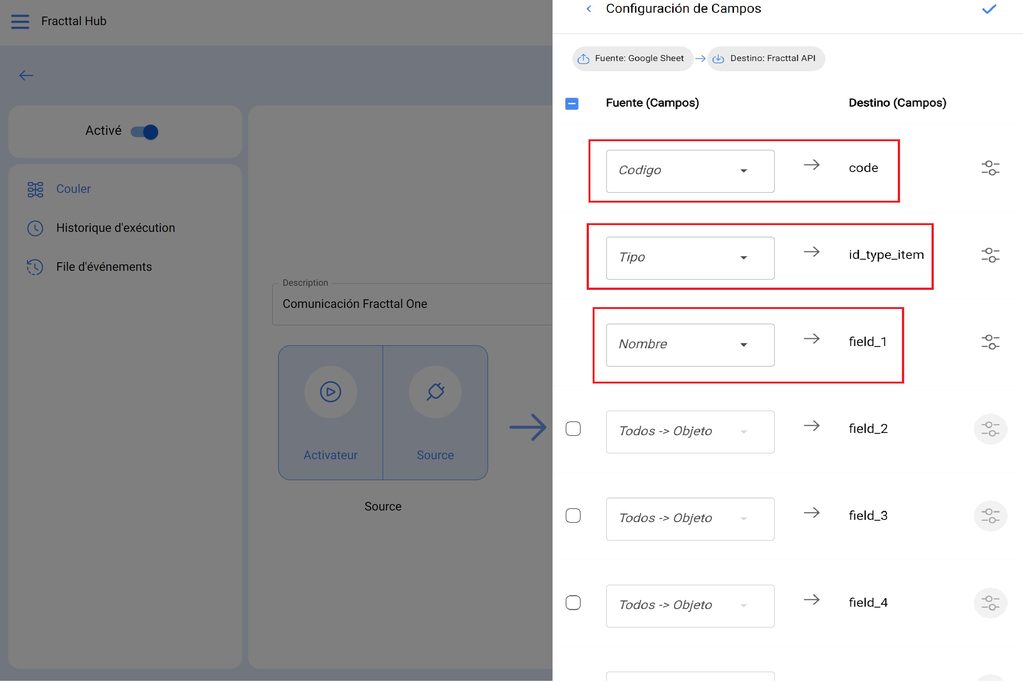Screen dimensions: 1023x682
Task: Click the 'code' destination field text
Action: click(x=863, y=168)
